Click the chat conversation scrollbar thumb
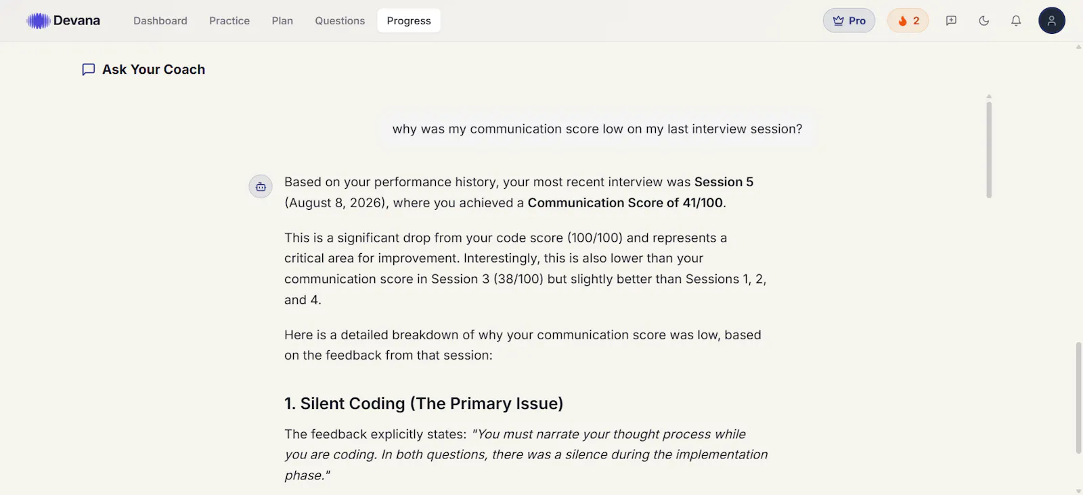The width and height of the screenshot is (1083, 495). 989,150
